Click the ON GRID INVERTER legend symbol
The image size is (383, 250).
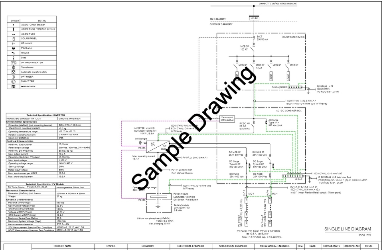click(x=14, y=62)
